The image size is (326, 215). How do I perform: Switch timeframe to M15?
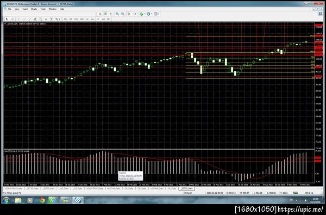click(76, 19)
